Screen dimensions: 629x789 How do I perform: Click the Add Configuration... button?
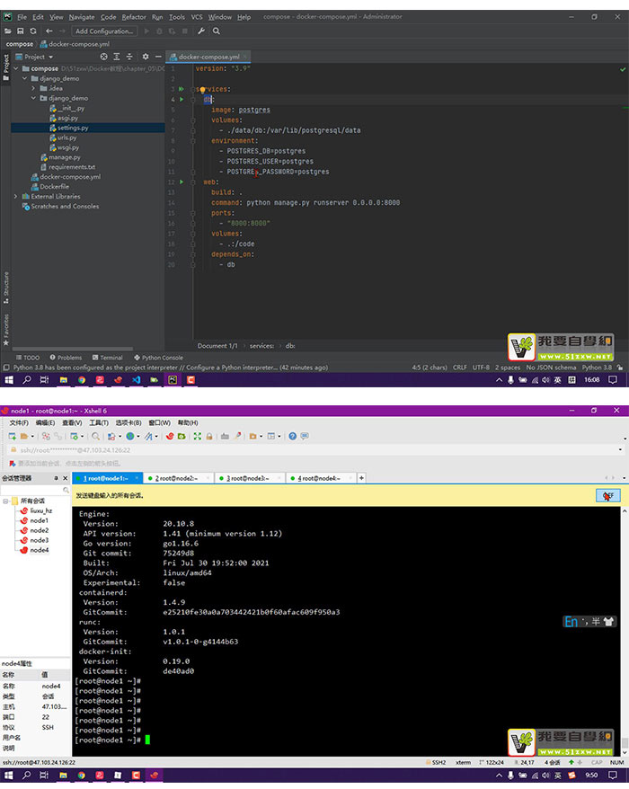tap(104, 31)
